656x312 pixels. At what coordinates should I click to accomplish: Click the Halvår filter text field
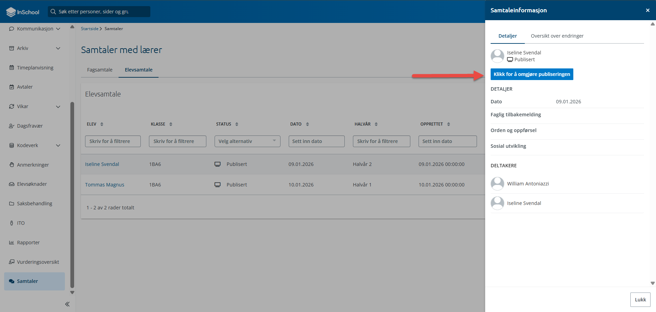[x=382, y=141]
